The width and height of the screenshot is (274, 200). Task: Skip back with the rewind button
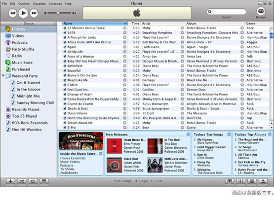(12, 13)
